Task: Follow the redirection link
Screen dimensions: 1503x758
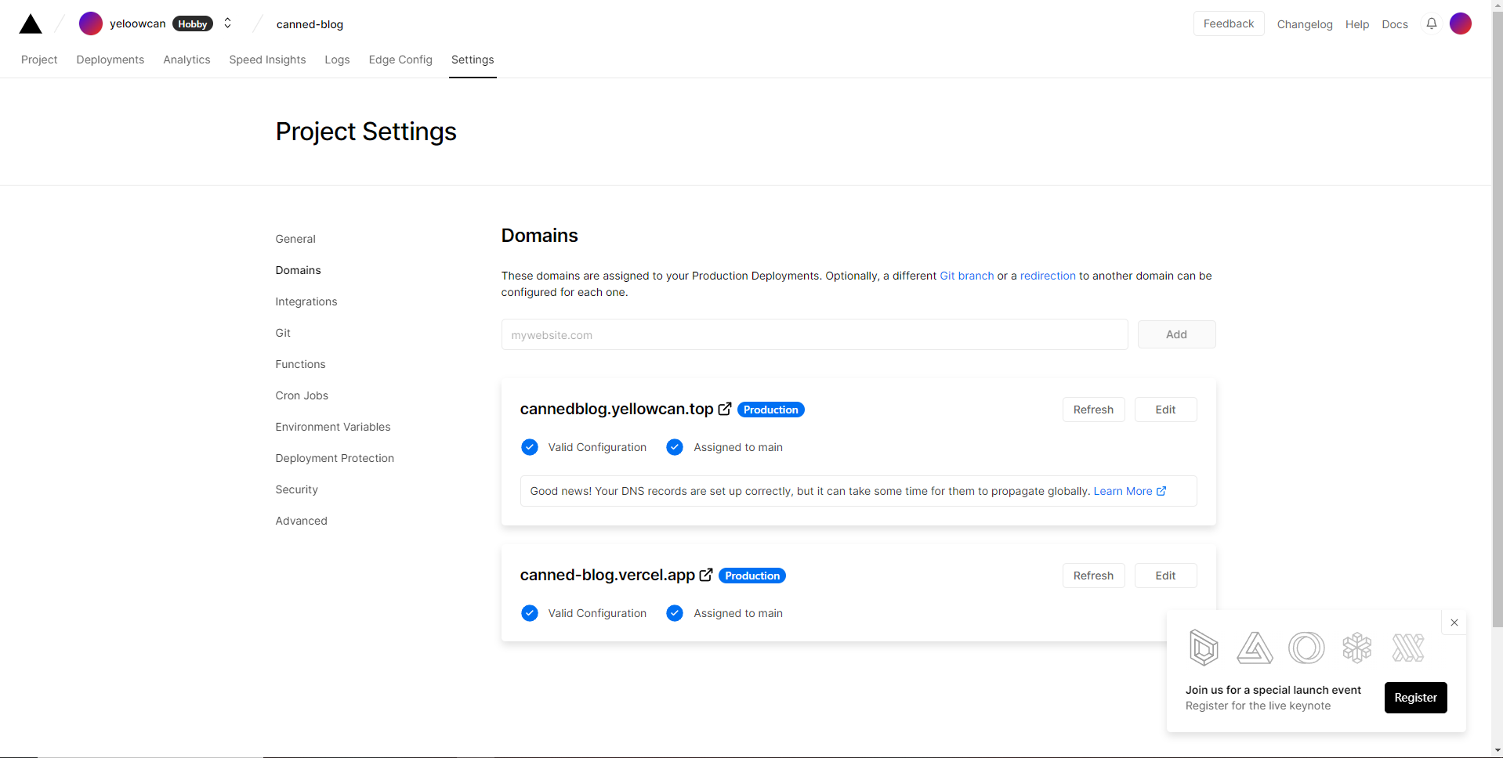Action: (x=1048, y=276)
